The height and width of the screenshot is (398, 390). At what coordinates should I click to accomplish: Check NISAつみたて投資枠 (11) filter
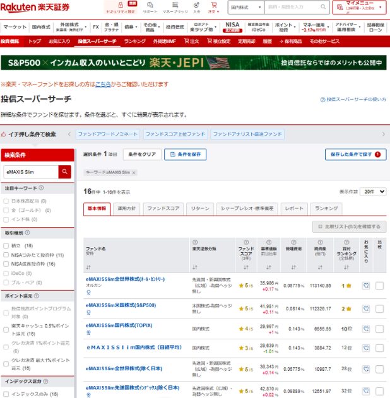pyautogui.click(x=6, y=255)
